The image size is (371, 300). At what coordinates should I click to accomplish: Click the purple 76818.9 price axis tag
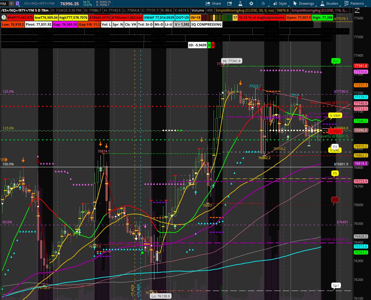pos(361,163)
